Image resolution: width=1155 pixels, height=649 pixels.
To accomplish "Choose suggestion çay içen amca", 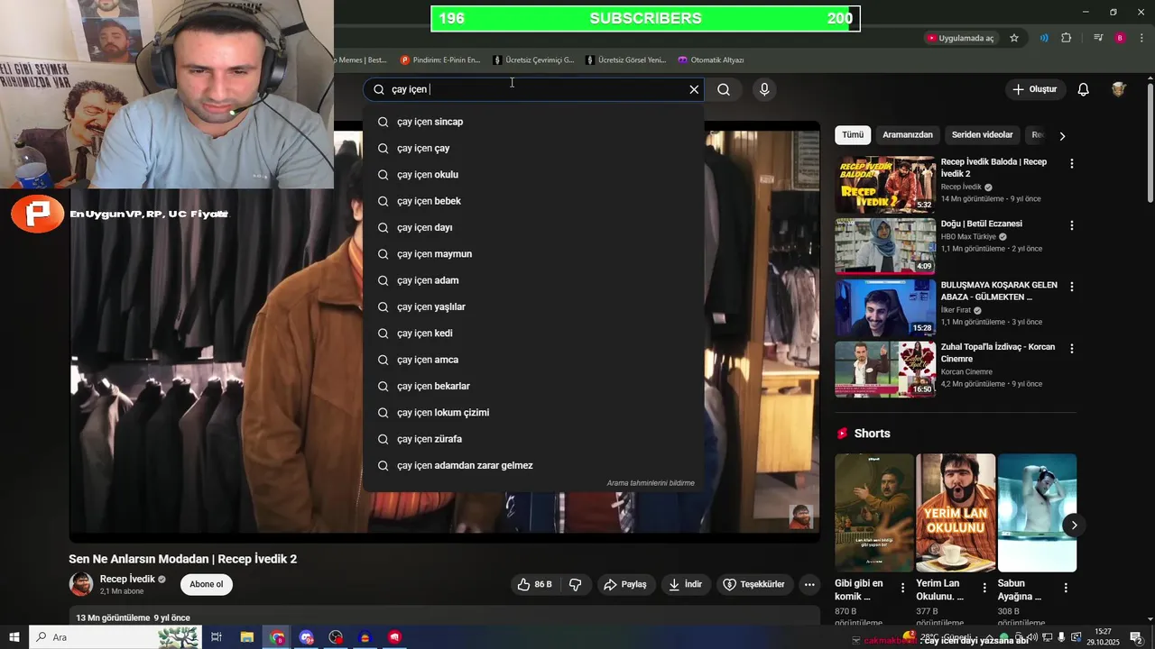I will click(x=533, y=360).
